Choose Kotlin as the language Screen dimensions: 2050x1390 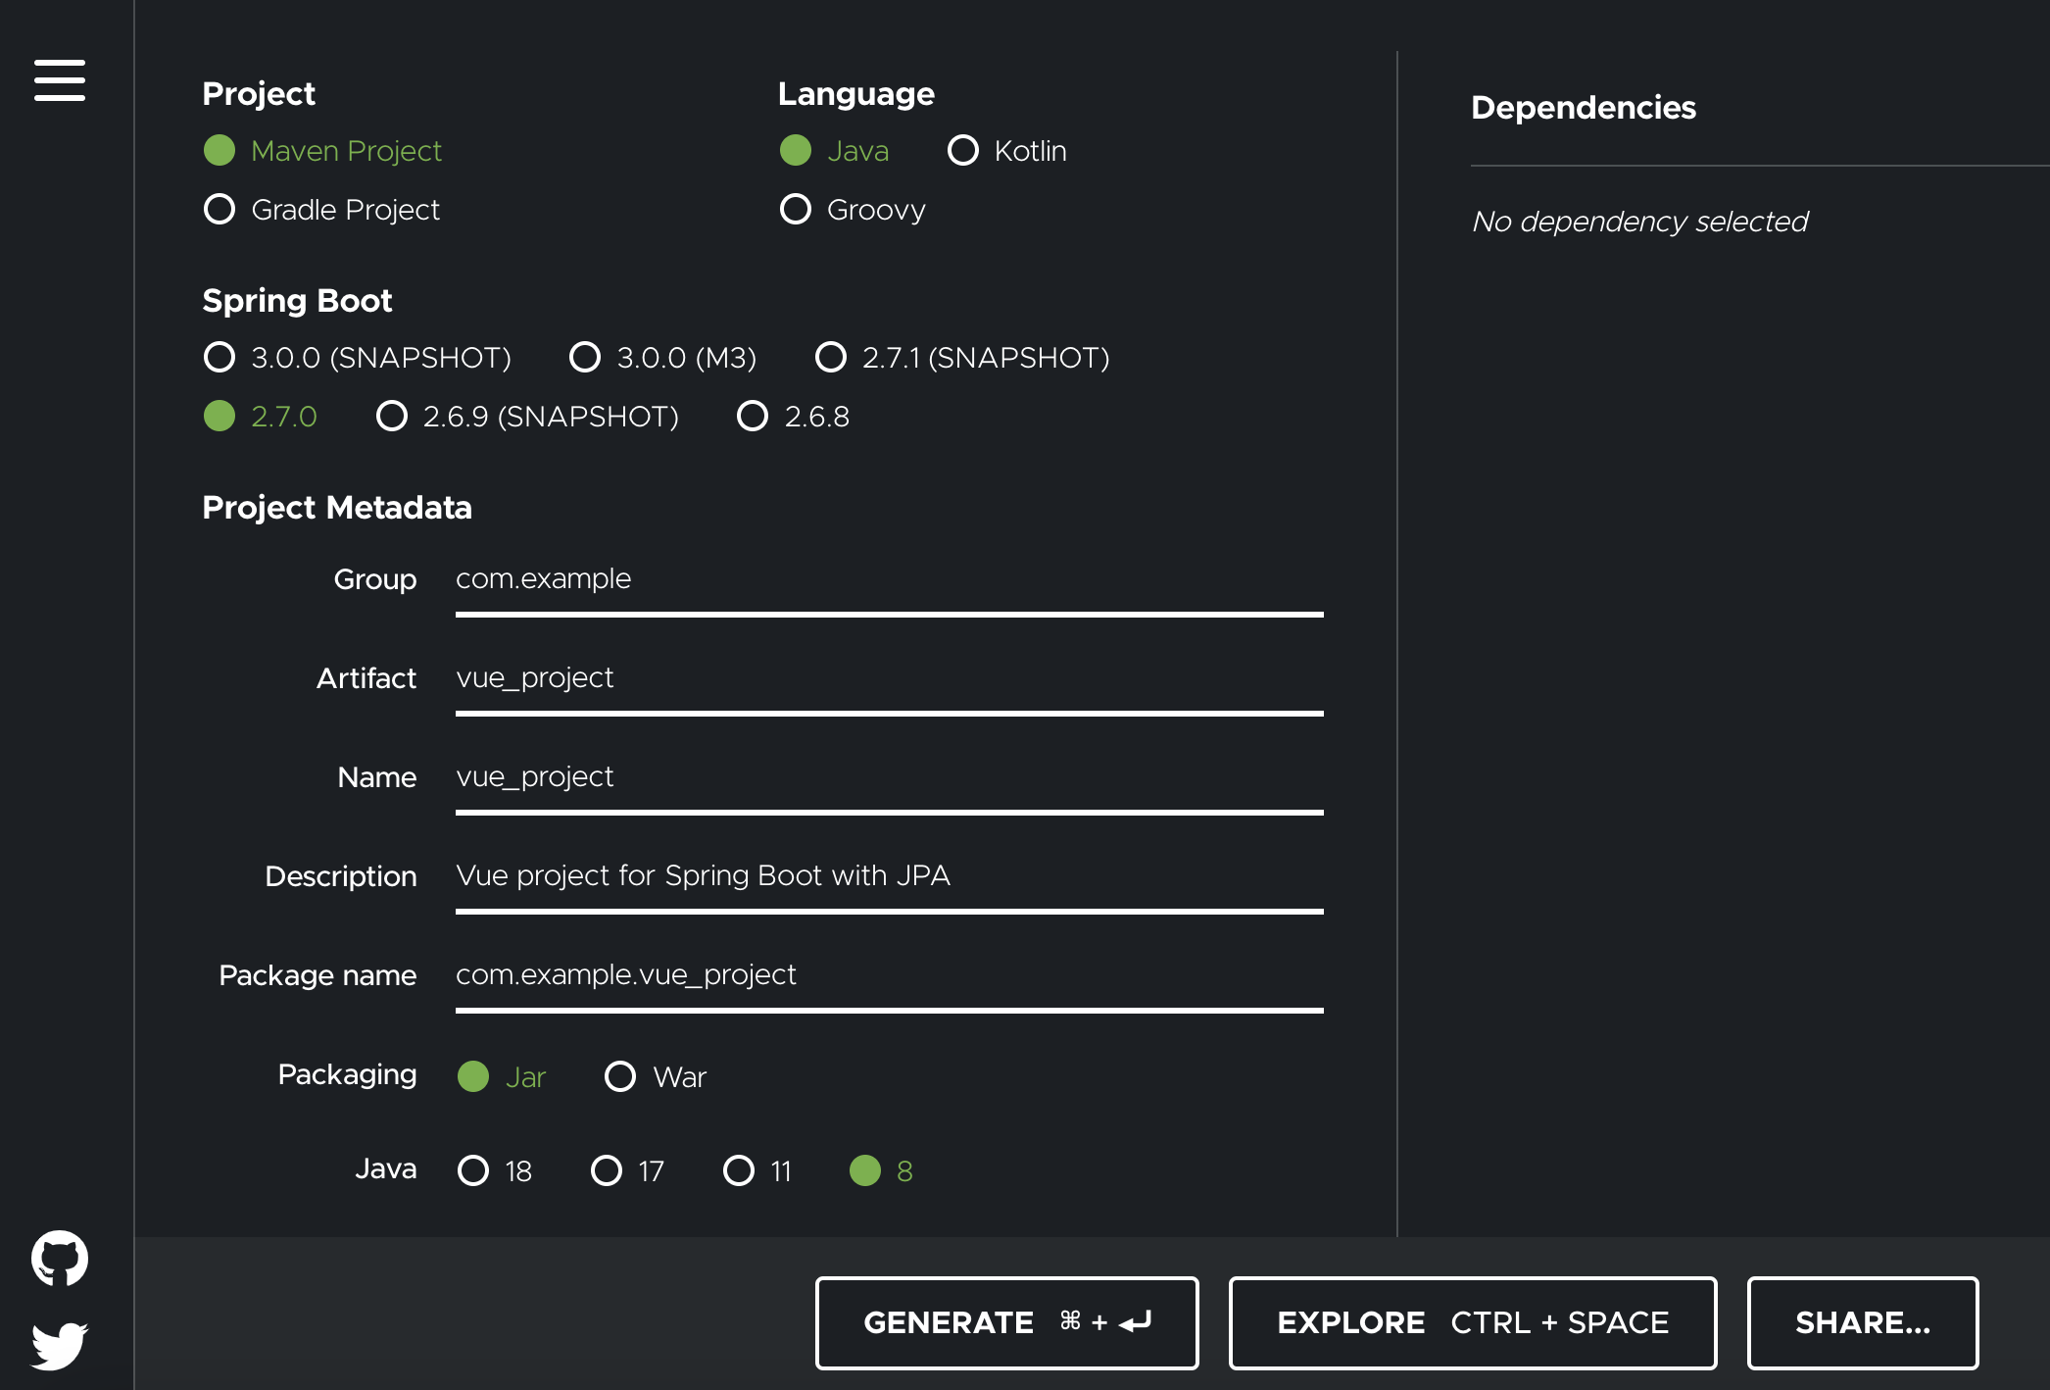tap(1007, 151)
